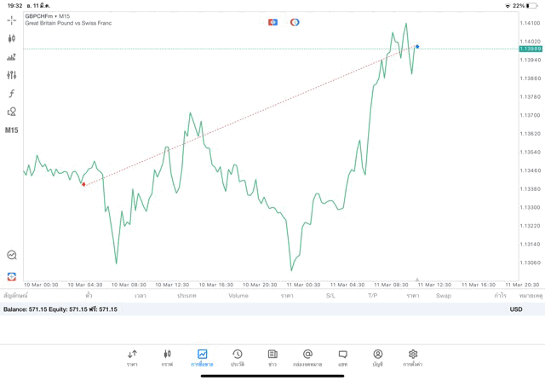The width and height of the screenshot is (545, 381).
Task: Open the กล่องจดหมาย mailbox tab
Action: click(x=307, y=356)
